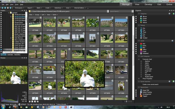Open Labels settings gear icon
175x109 pixels.
(172, 41)
